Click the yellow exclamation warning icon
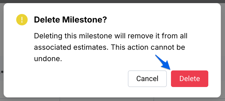The width and height of the screenshot is (225, 101). (x=22, y=20)
